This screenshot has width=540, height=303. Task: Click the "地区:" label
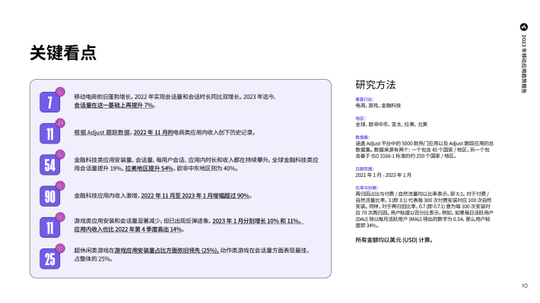(x=361, y=118)
